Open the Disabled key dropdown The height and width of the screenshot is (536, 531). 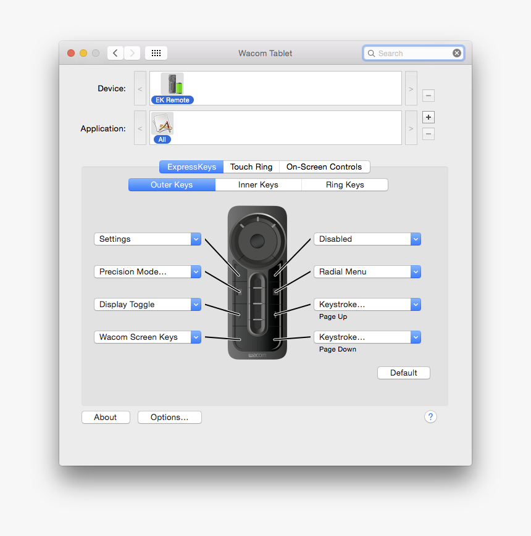[367, 239]
